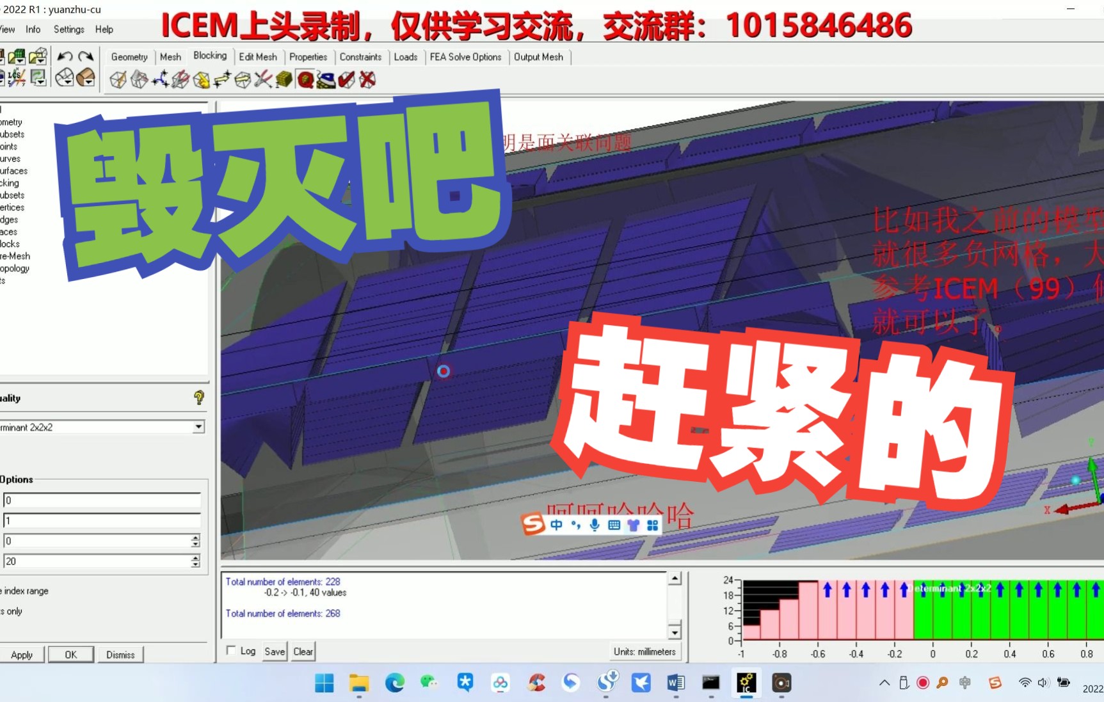Toggle solid shaded display mode icon

[x=86, y=77]
